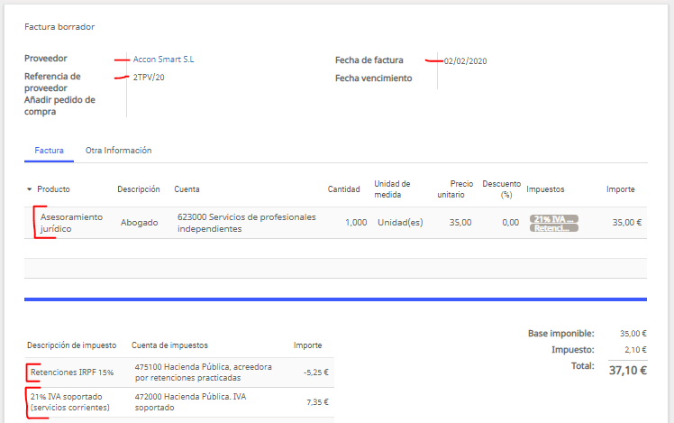This screenshot has height=423, width=674.
Task: Click the Cuenta column header
Action: (187, 189)
